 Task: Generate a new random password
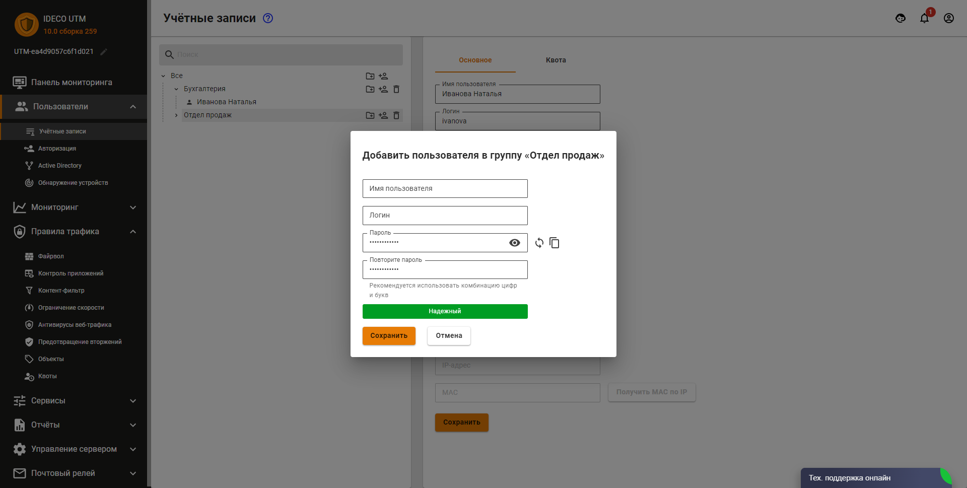pyautogui.click(x=539, y=243)
